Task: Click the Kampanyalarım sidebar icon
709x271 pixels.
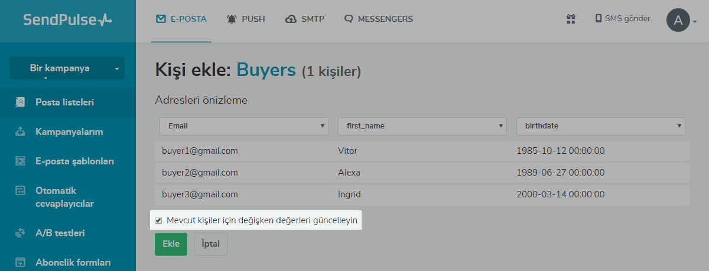Action: click(21, 131)
